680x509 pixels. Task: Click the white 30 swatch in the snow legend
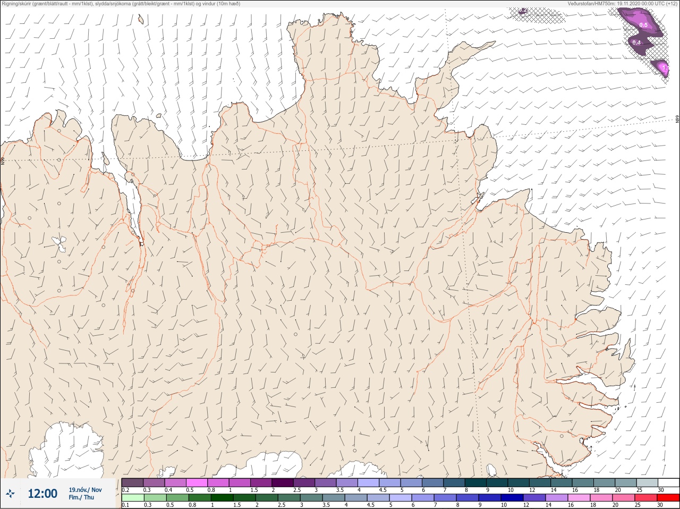click(668, 482)
